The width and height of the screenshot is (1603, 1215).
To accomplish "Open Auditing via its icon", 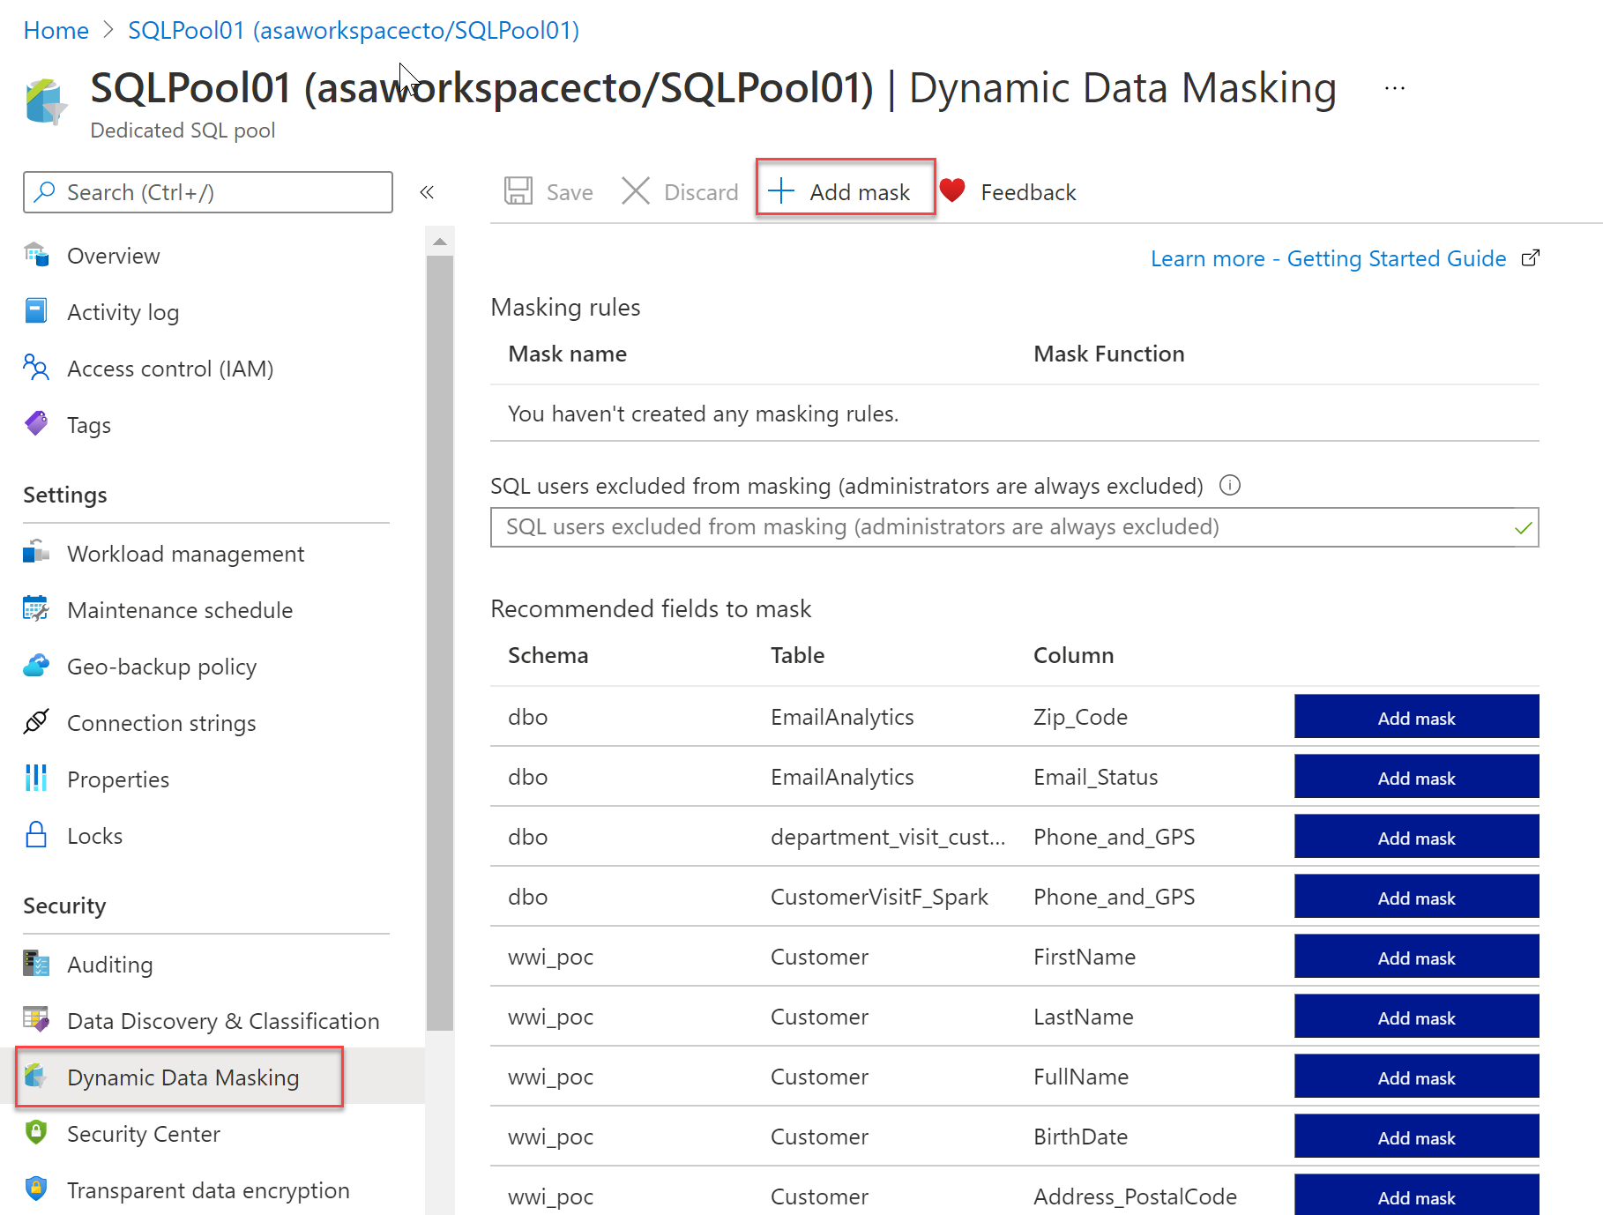I will [x=36, y=964].
